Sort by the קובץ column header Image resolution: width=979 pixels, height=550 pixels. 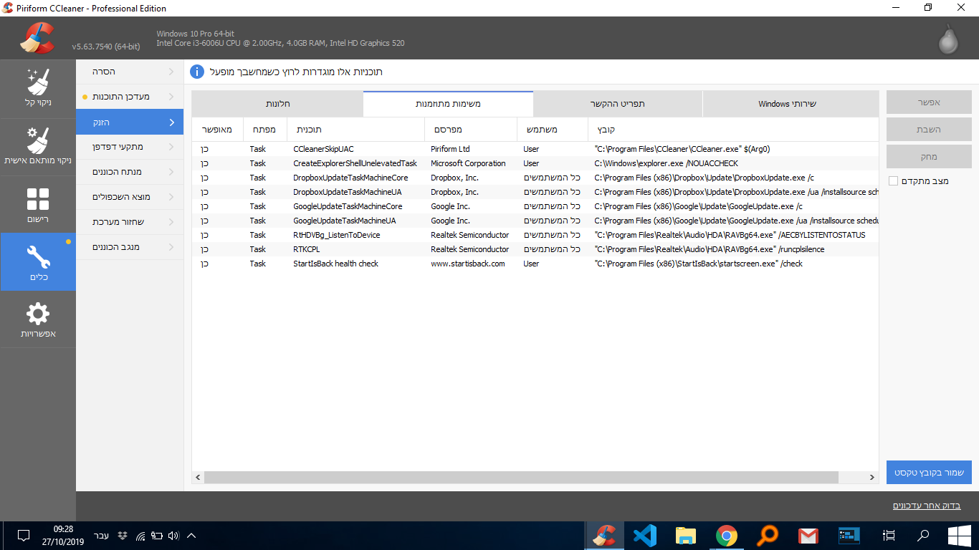pyautogui.click(x=733, y=130)
